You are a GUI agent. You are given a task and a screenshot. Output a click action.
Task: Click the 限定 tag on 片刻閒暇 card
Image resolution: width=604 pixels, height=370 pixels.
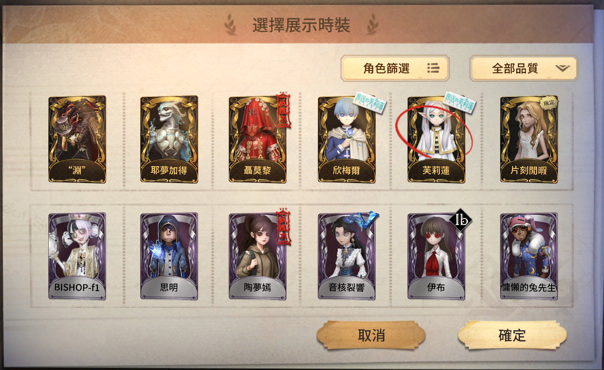[x=549, y=103]
